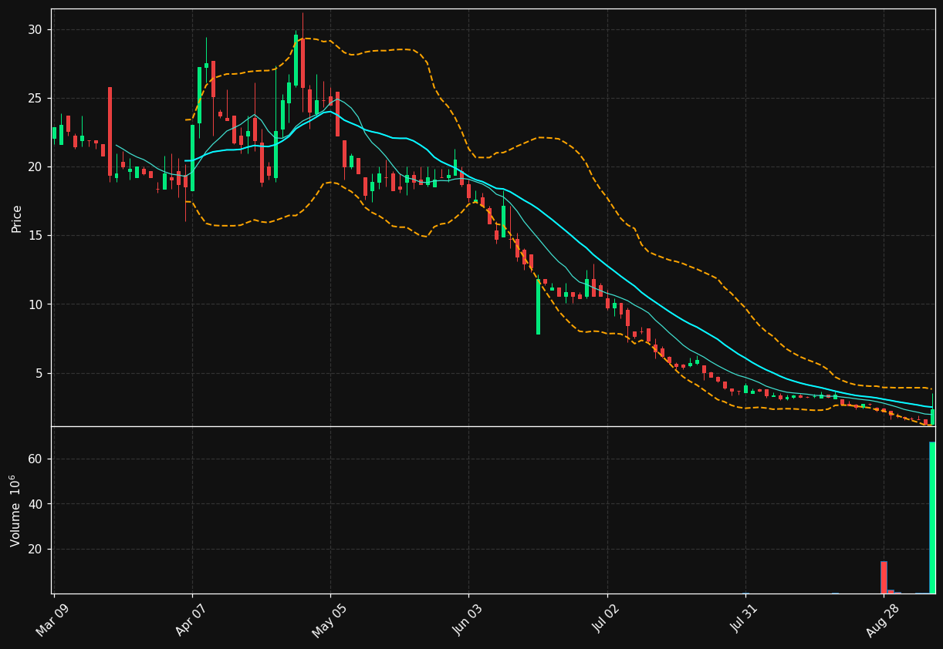Click the 10 price axis tick label
This screenshot has width=943, height=649.
click(36, 304)
